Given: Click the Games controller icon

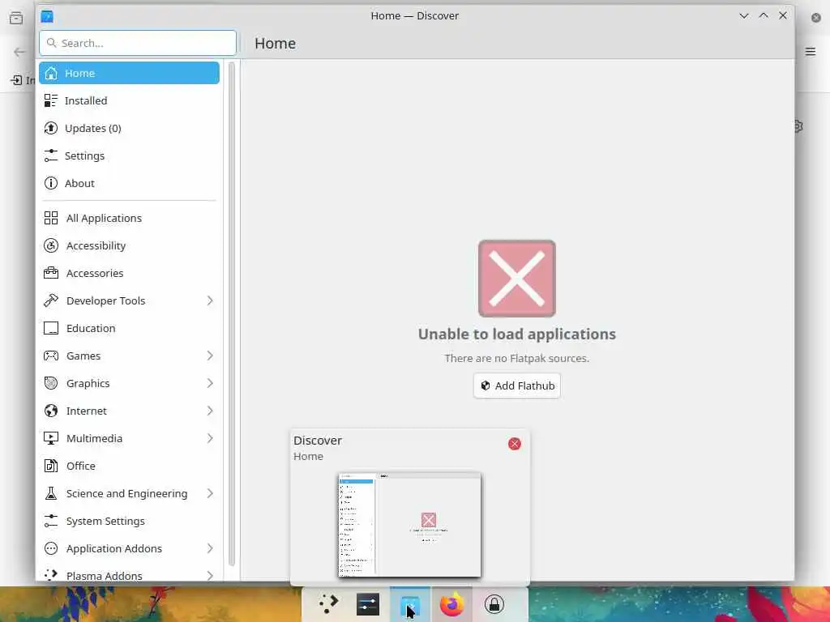Looking at the screenshot, I should click(x=51, y=356).
